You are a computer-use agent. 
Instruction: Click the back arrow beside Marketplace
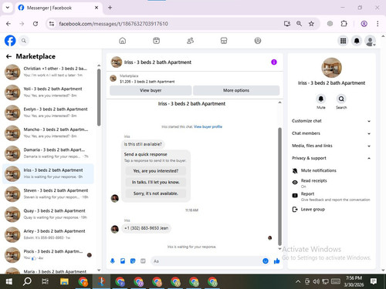[8, 56]
